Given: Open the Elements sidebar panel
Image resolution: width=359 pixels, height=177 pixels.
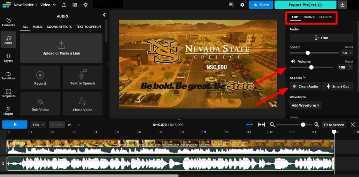Looking at the screenshot, I should (8, 22).
